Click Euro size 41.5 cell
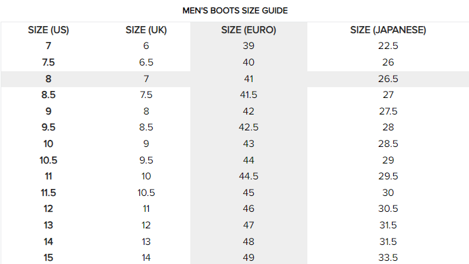Image resolution: width=469 pixels, height=264 pixels. pyautogui.click(x=248, y=95)
